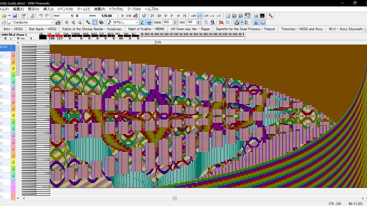Open the 表示(V) menu
This screenshot has width=367, height=206.
click(34, 9)
